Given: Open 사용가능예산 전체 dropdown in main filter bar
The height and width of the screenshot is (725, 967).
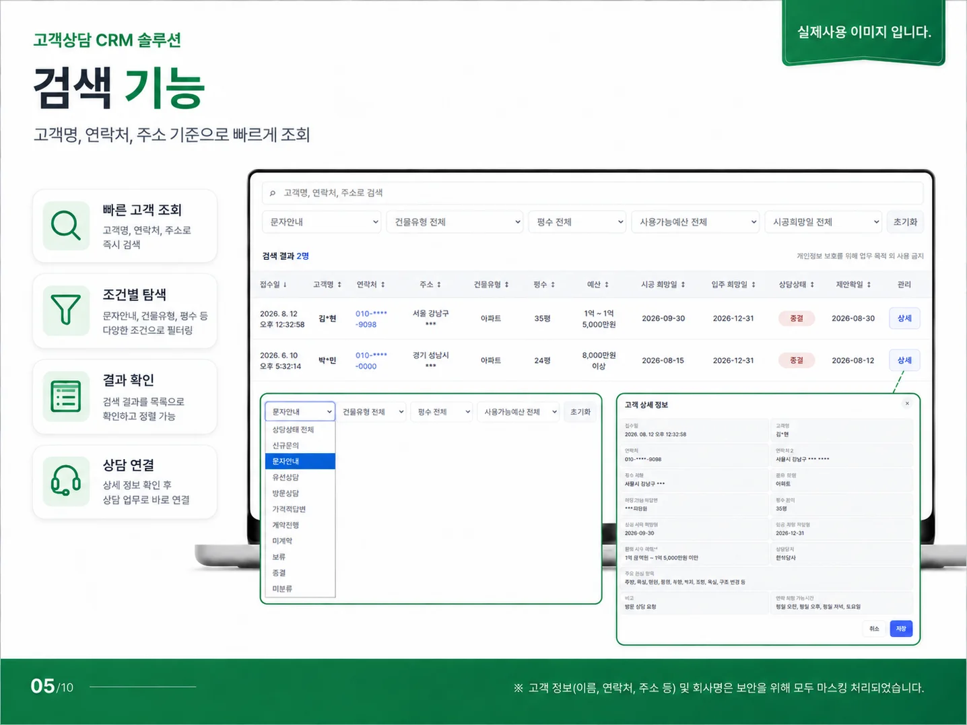Looking at the screenshot, I should click(696, 222).
